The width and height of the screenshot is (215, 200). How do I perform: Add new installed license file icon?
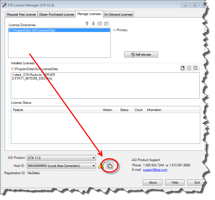pos(183,68)
